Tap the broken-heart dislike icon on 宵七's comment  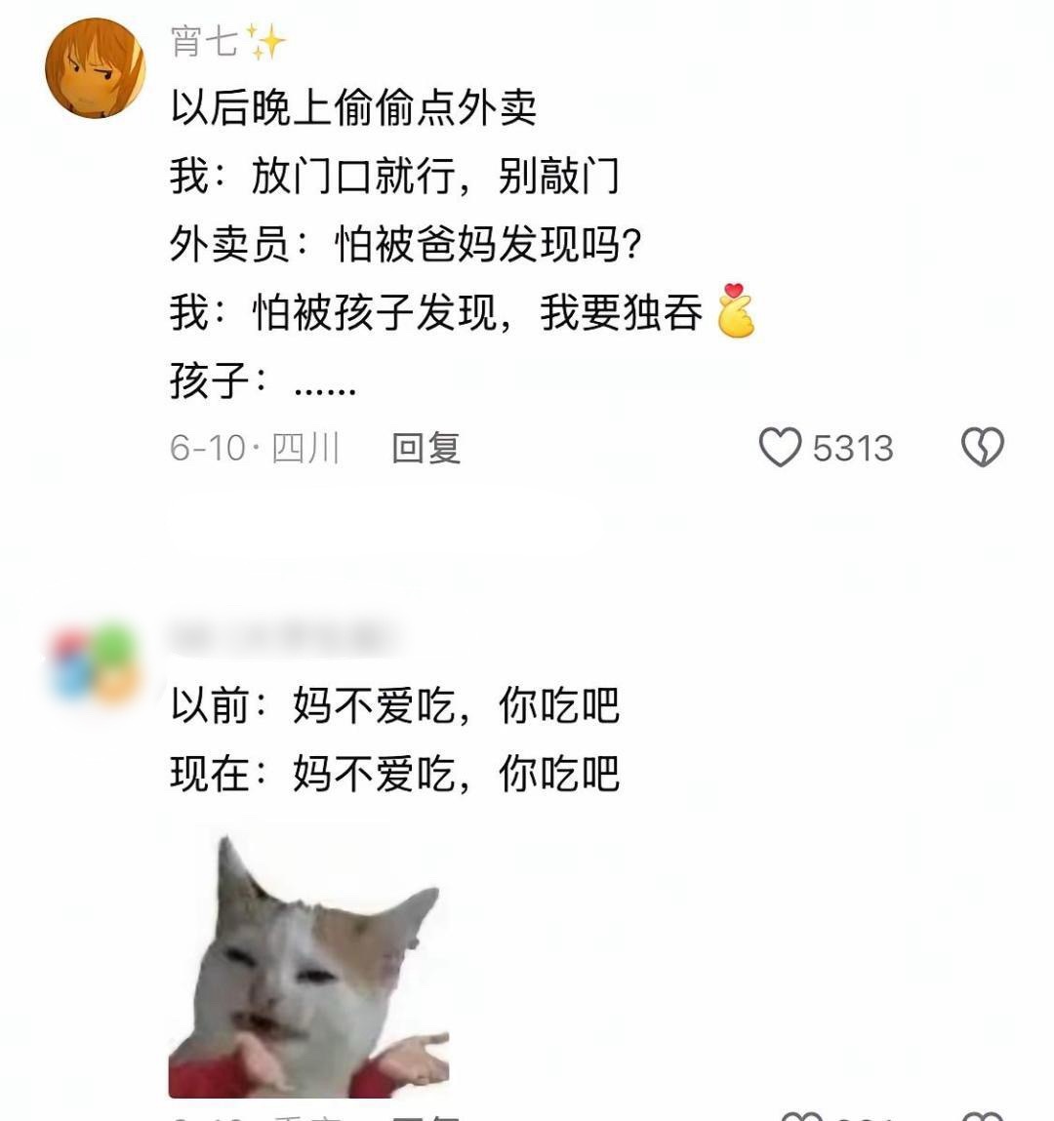point(983,448)
